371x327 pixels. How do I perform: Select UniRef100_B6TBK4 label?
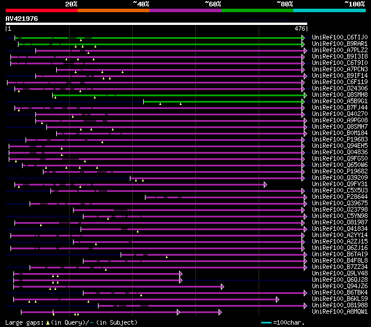tap(340, 293)
